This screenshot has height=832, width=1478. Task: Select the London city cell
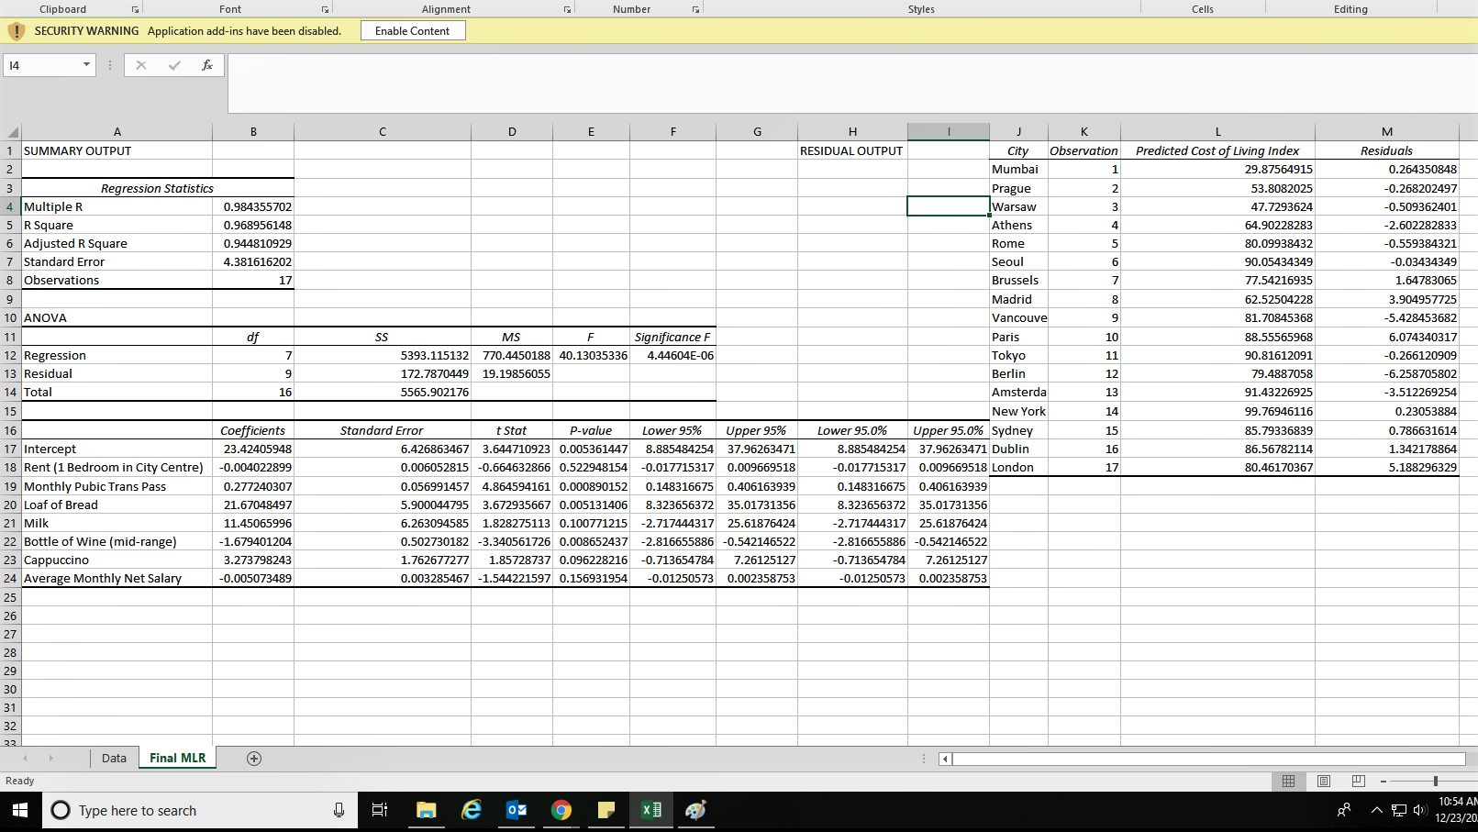[x=1018, y=467]
